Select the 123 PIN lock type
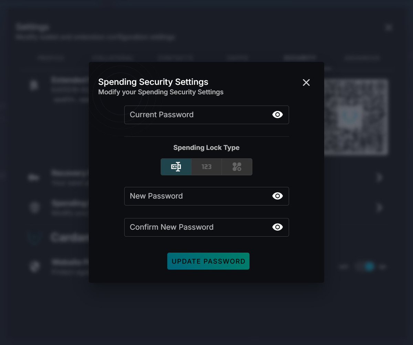 coord(206,167)
